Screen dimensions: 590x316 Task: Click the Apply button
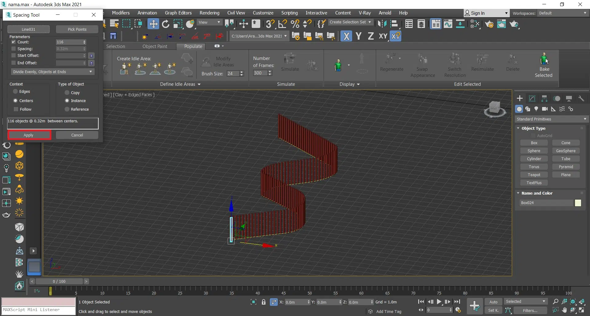pyautogui.click(x=29, y=135)
